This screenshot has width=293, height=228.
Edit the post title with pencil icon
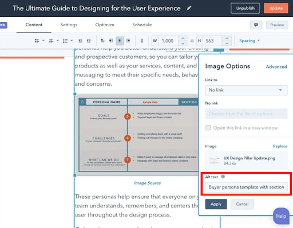pyautogui.click(x=189, y=8)
